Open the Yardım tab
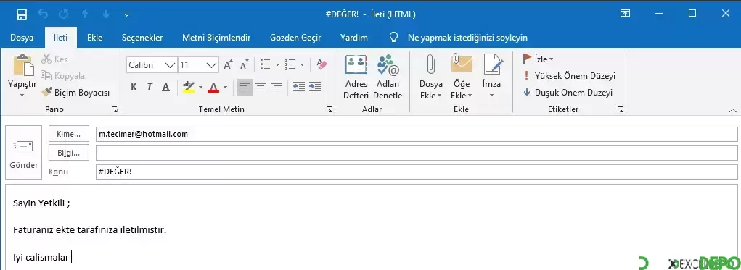Viewport: 741px width, 270px height. coord(354,38)
